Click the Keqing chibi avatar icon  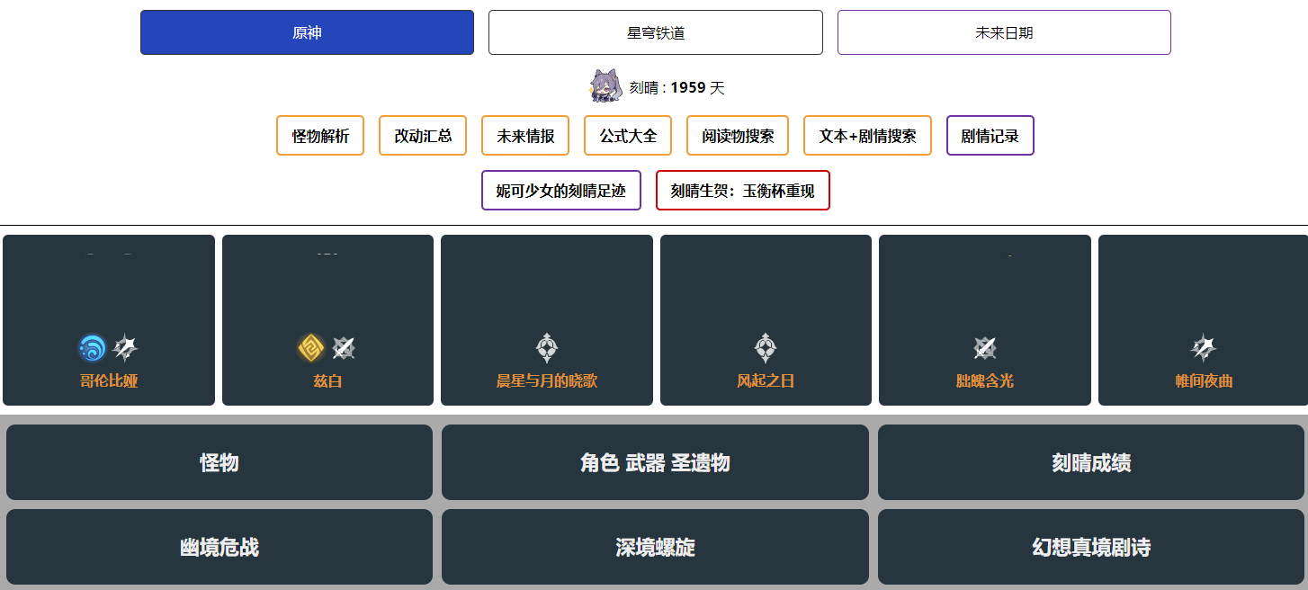click(605, 86)
